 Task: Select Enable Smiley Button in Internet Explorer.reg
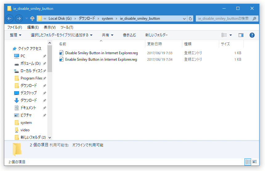tap(101, 59)
